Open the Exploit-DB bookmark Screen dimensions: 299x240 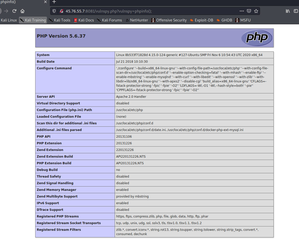[x=201, y=20]
